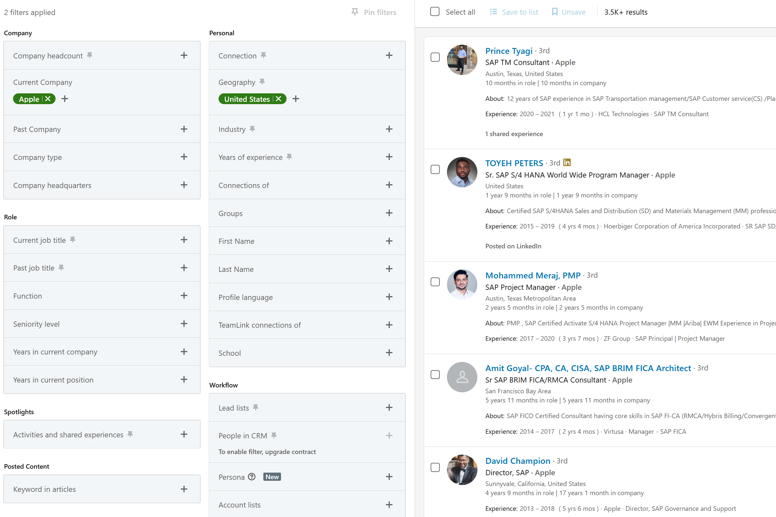Viewport: 776px width, 517px height.
Task: Click Save to list button
Action: [514, 12]
